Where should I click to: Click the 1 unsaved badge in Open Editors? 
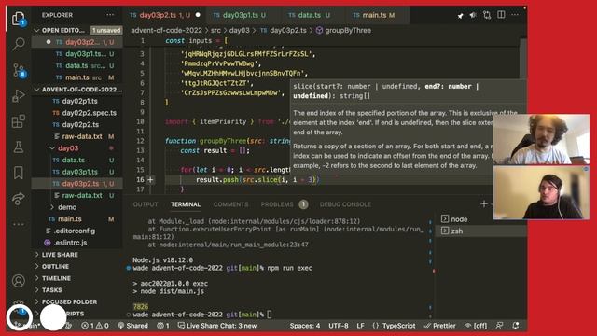106,30
